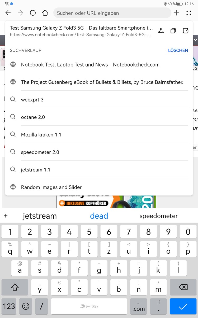Tap globe icon beside Notebookcheck entry
198x318 pixels.
pyautogui.click(x=13, y=64)
